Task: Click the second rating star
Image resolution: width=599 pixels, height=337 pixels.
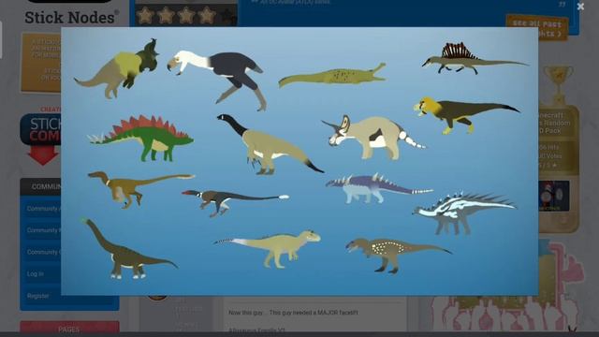Action: pos(166,16)
